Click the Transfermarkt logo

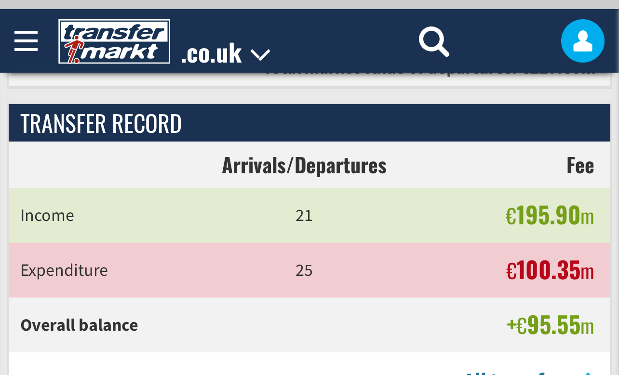point(114,41)
